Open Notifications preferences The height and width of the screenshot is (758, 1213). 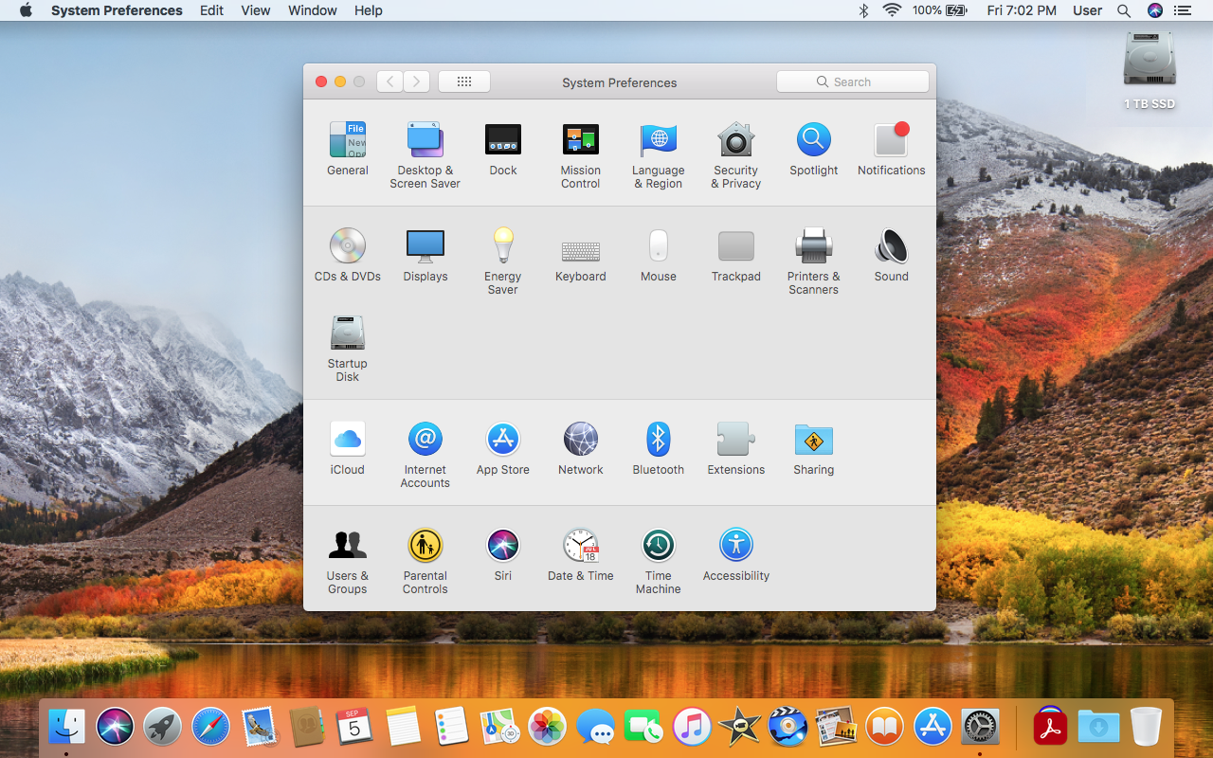tap(892, 149)
